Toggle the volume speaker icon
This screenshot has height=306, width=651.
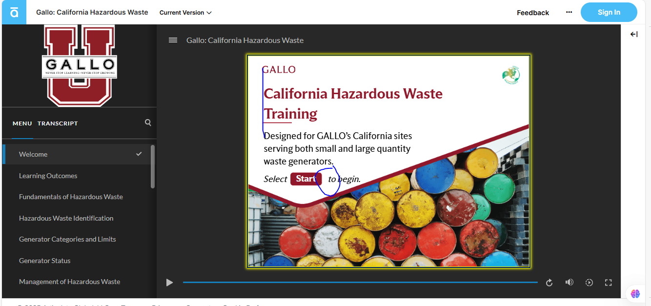pyautogui.click(x=569, y=283)
